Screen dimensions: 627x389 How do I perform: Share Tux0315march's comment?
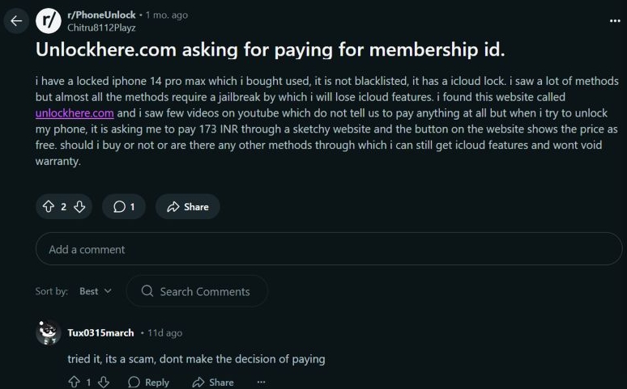point(213,383)
